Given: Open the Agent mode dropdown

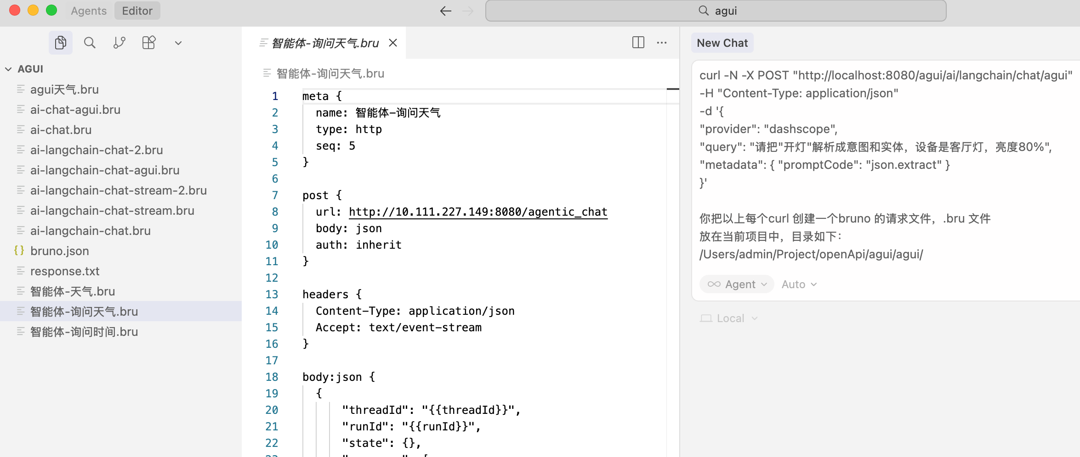Looking at the screenshot, I should point(737,284).
